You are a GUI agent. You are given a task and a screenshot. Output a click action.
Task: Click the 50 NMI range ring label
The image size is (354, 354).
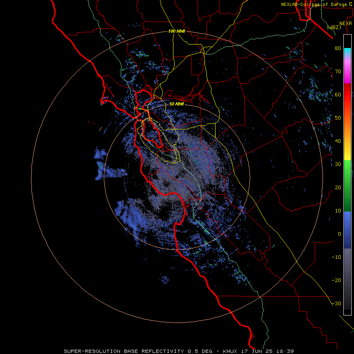click(177, 104)
